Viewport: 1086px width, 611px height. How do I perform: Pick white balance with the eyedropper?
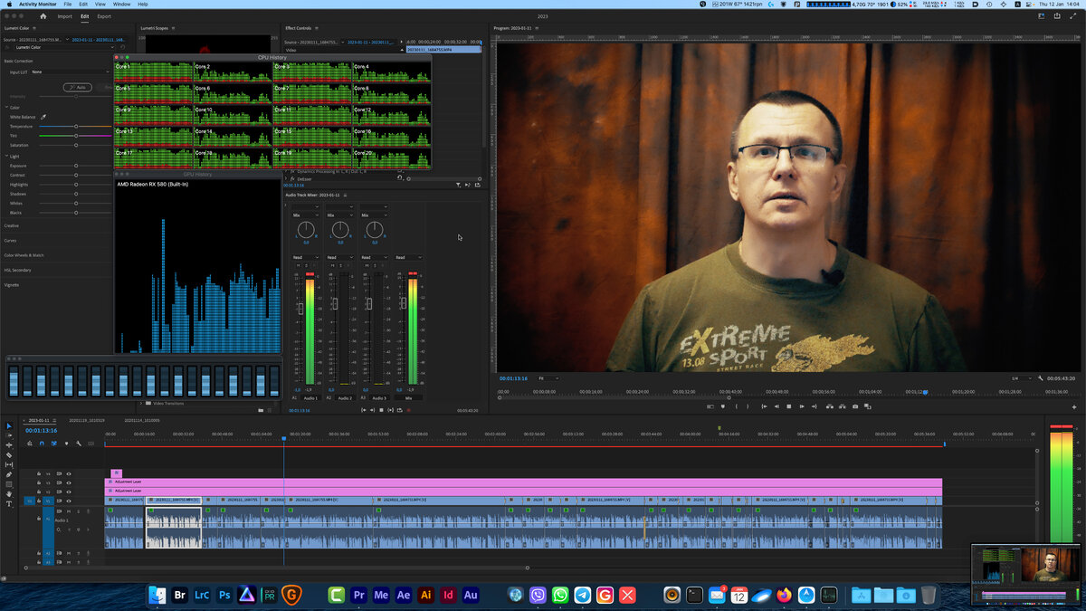(43, 117)
